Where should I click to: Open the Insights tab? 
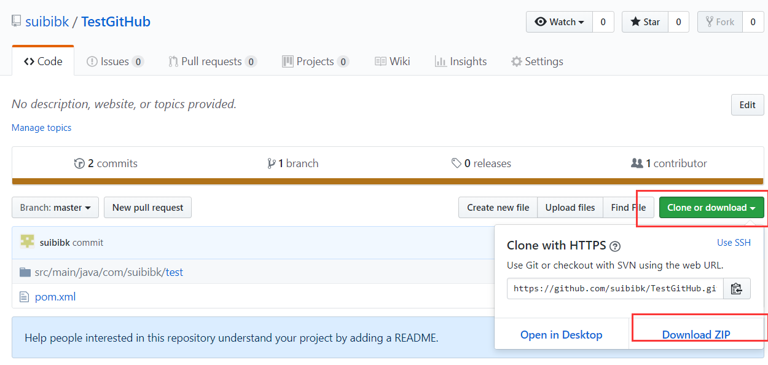(461, 61)
